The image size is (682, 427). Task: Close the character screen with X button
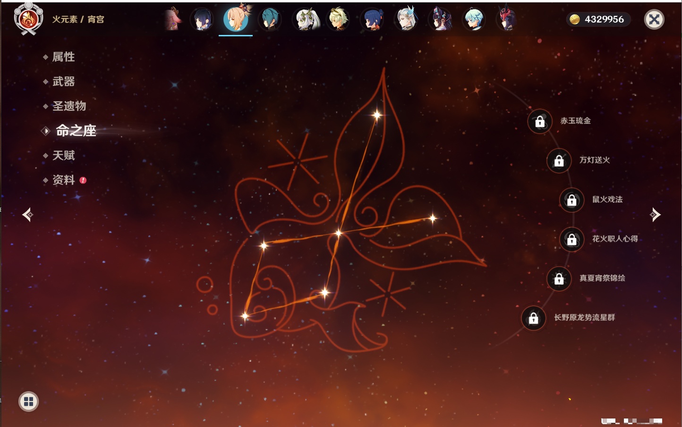(x=654, y=19)
